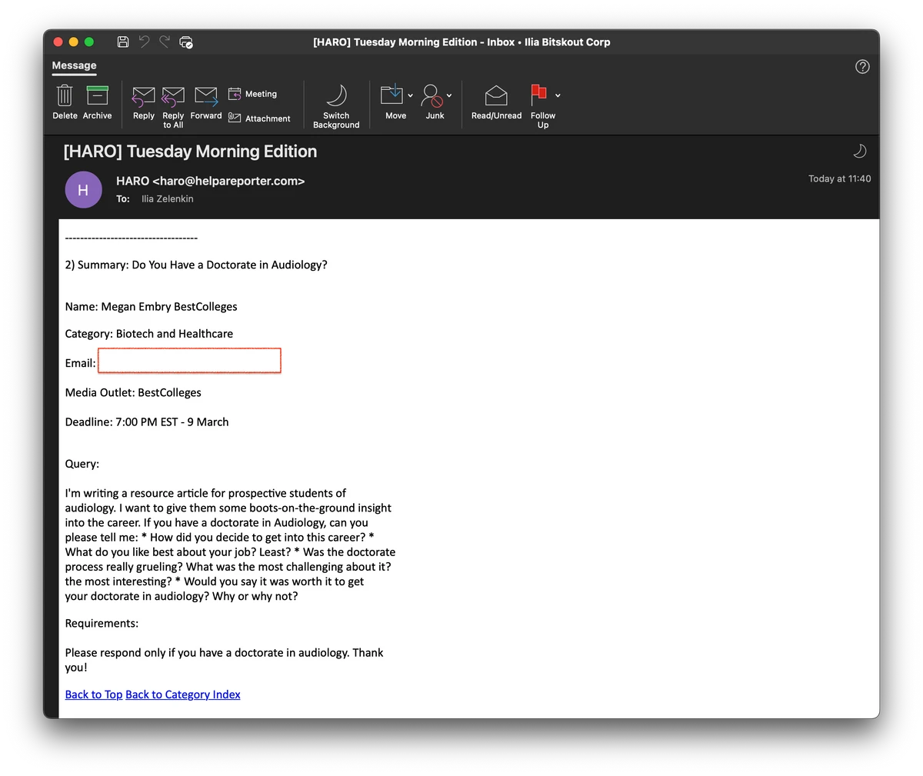Open the Move dropdown arrow
Image resolution: width=923 pixels, height=776 pixels.
410,95
